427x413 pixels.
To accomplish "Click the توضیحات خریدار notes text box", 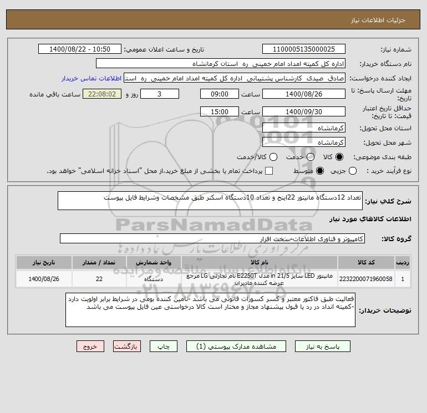I will (x=210, y=310).
